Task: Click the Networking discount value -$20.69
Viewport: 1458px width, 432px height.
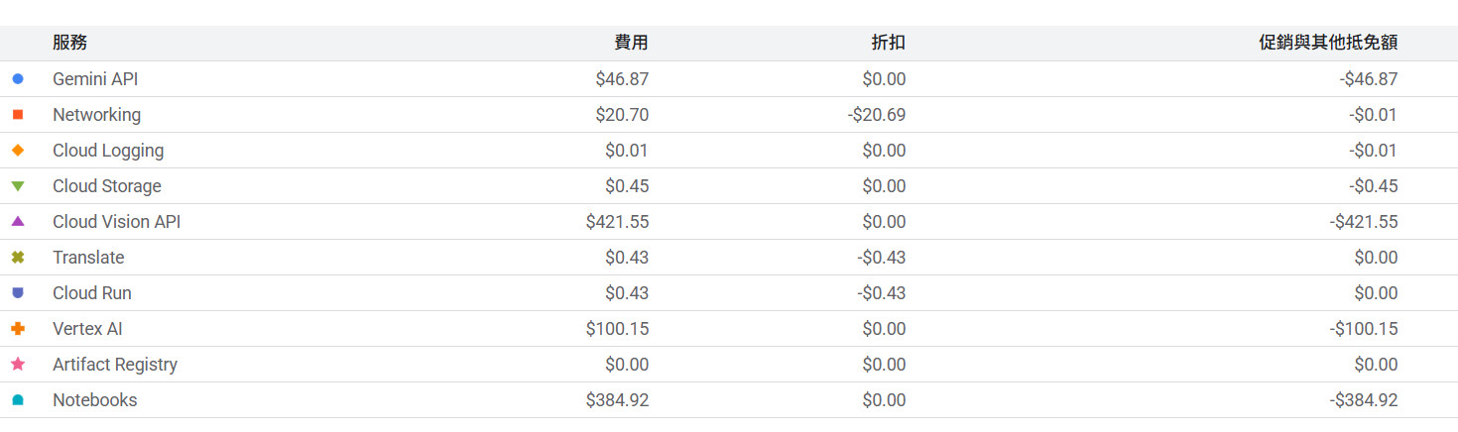Action: 877,115
